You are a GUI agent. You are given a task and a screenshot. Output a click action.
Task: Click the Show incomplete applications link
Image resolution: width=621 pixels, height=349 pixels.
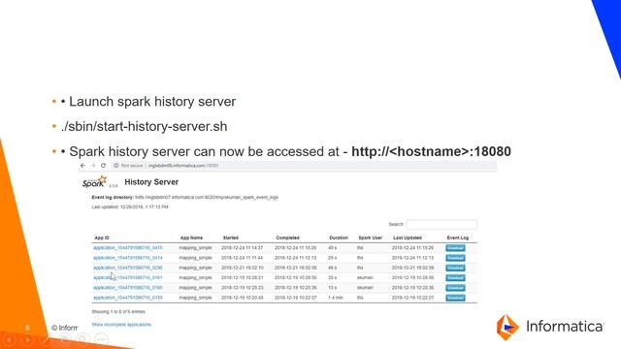point(121,325)
